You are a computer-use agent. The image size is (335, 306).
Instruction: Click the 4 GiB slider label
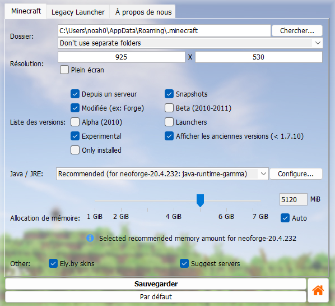pyautogui.click(x=174, y=217)
